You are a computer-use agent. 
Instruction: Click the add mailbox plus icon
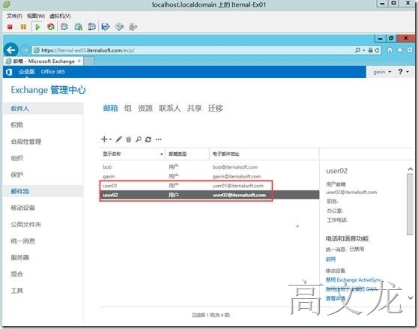pos(104,139)
